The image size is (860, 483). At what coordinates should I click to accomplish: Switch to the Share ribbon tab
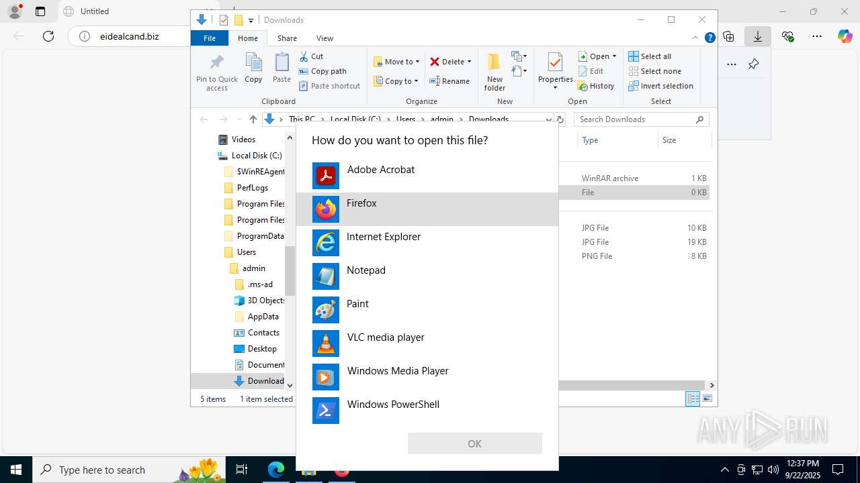pos(287,38)
